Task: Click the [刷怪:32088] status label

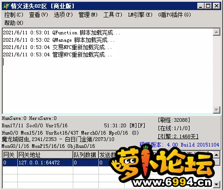Action: (x=174, y=120)
